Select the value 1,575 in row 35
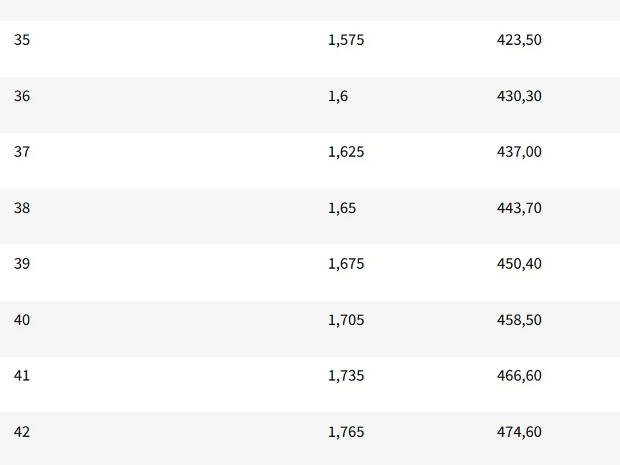The width and height of the screenshot is (620, 465). click(x=346, y=40)
